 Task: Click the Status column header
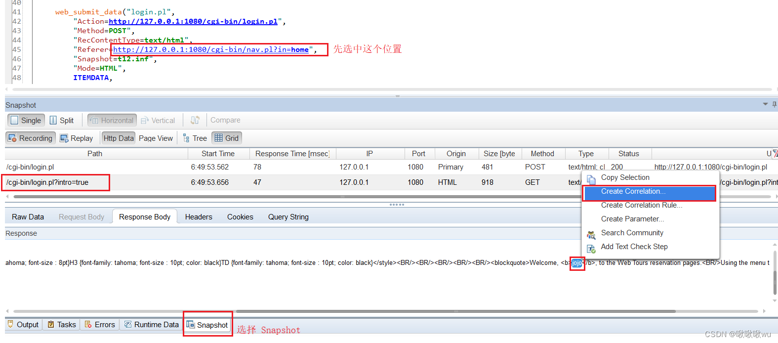point(629,154)
